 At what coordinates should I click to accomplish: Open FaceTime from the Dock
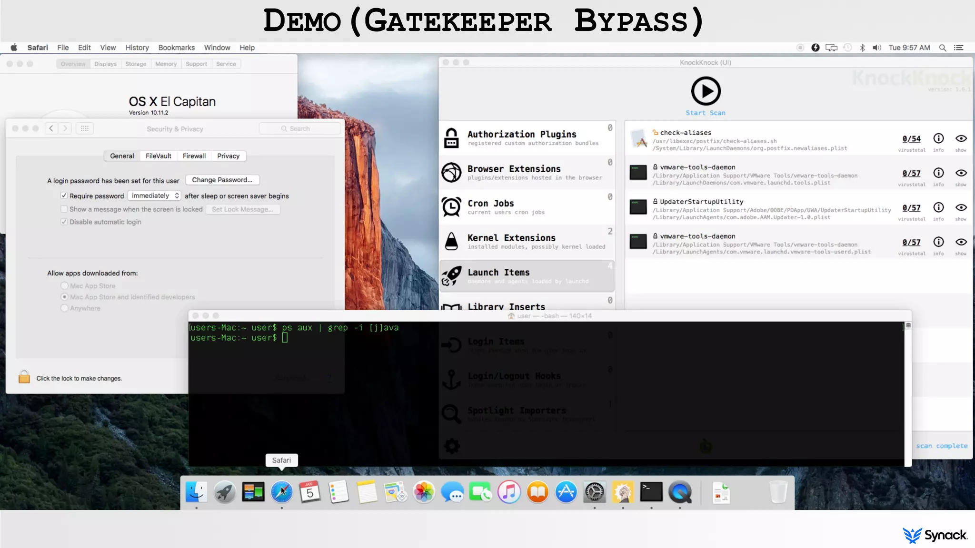tap(481, 492)
